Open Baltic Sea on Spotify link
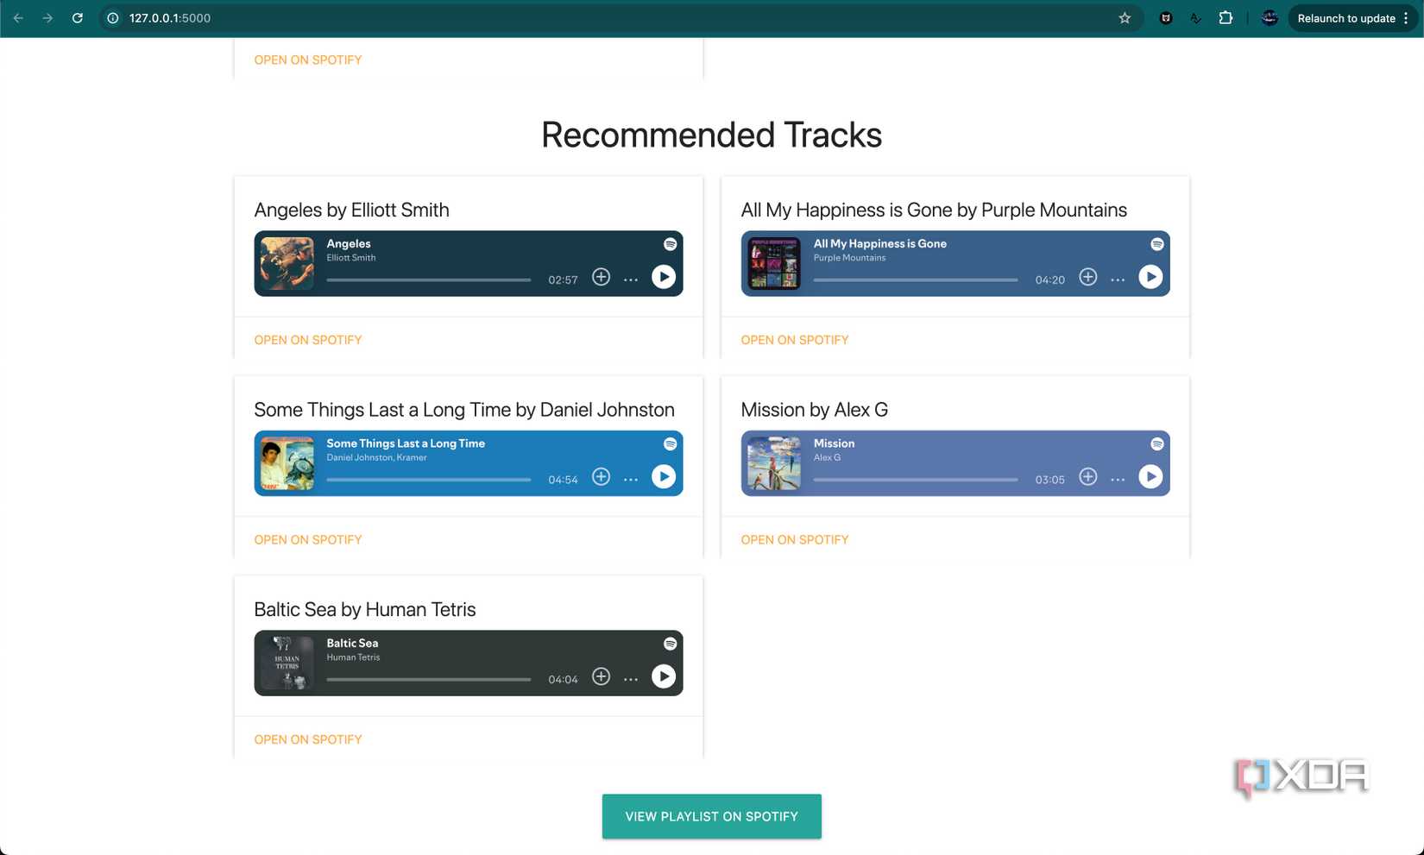This screenshot has height=855, width=1424. 308,739
